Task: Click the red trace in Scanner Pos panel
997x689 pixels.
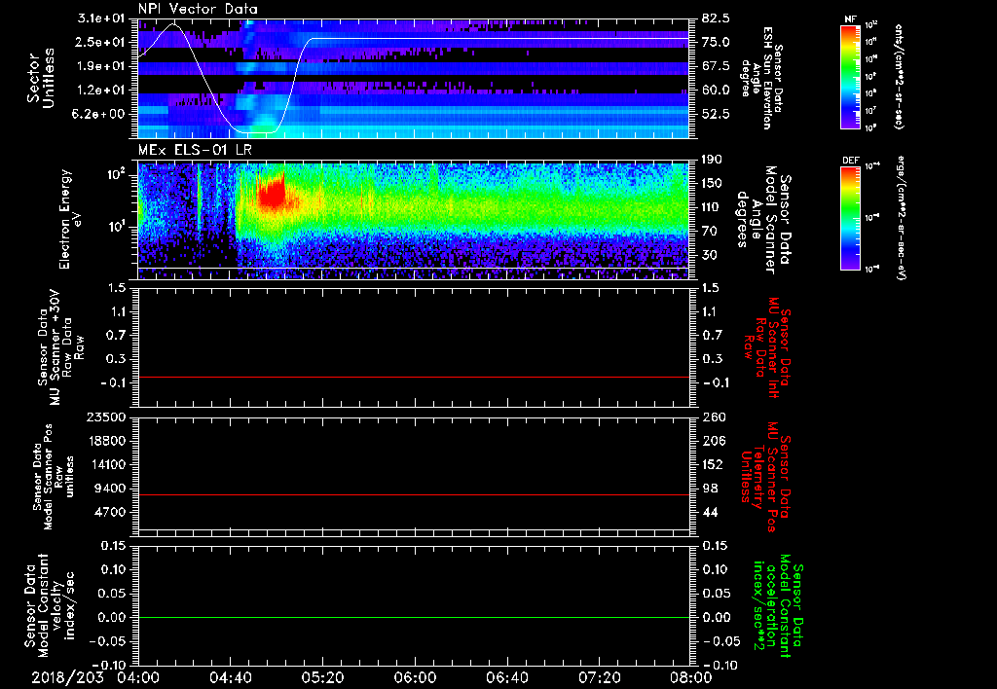Action: tap(414, 494)
